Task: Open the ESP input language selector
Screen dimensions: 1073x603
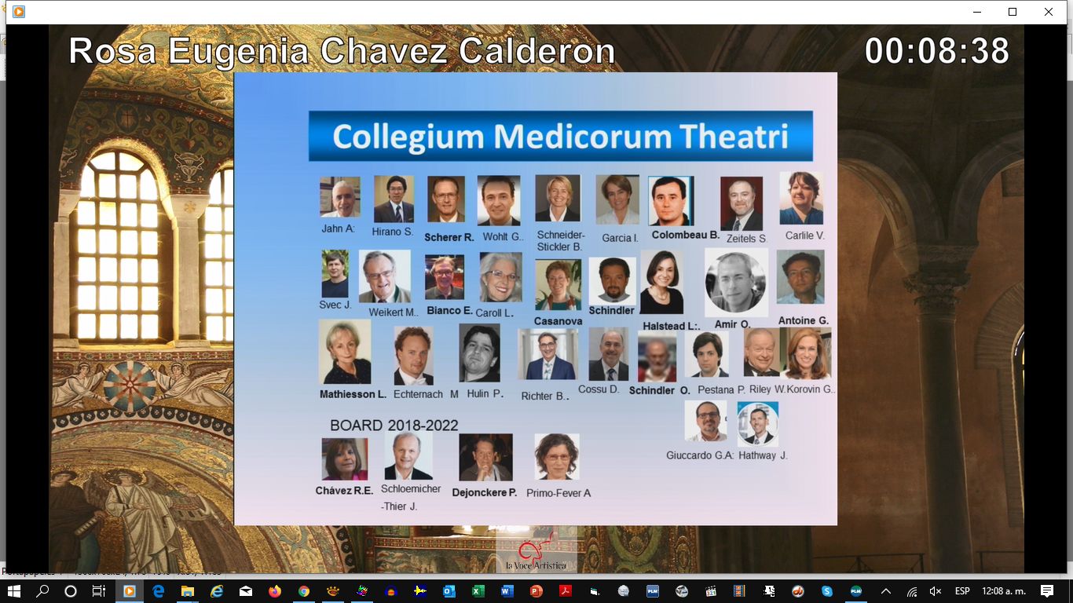Action: click(961, 591)
